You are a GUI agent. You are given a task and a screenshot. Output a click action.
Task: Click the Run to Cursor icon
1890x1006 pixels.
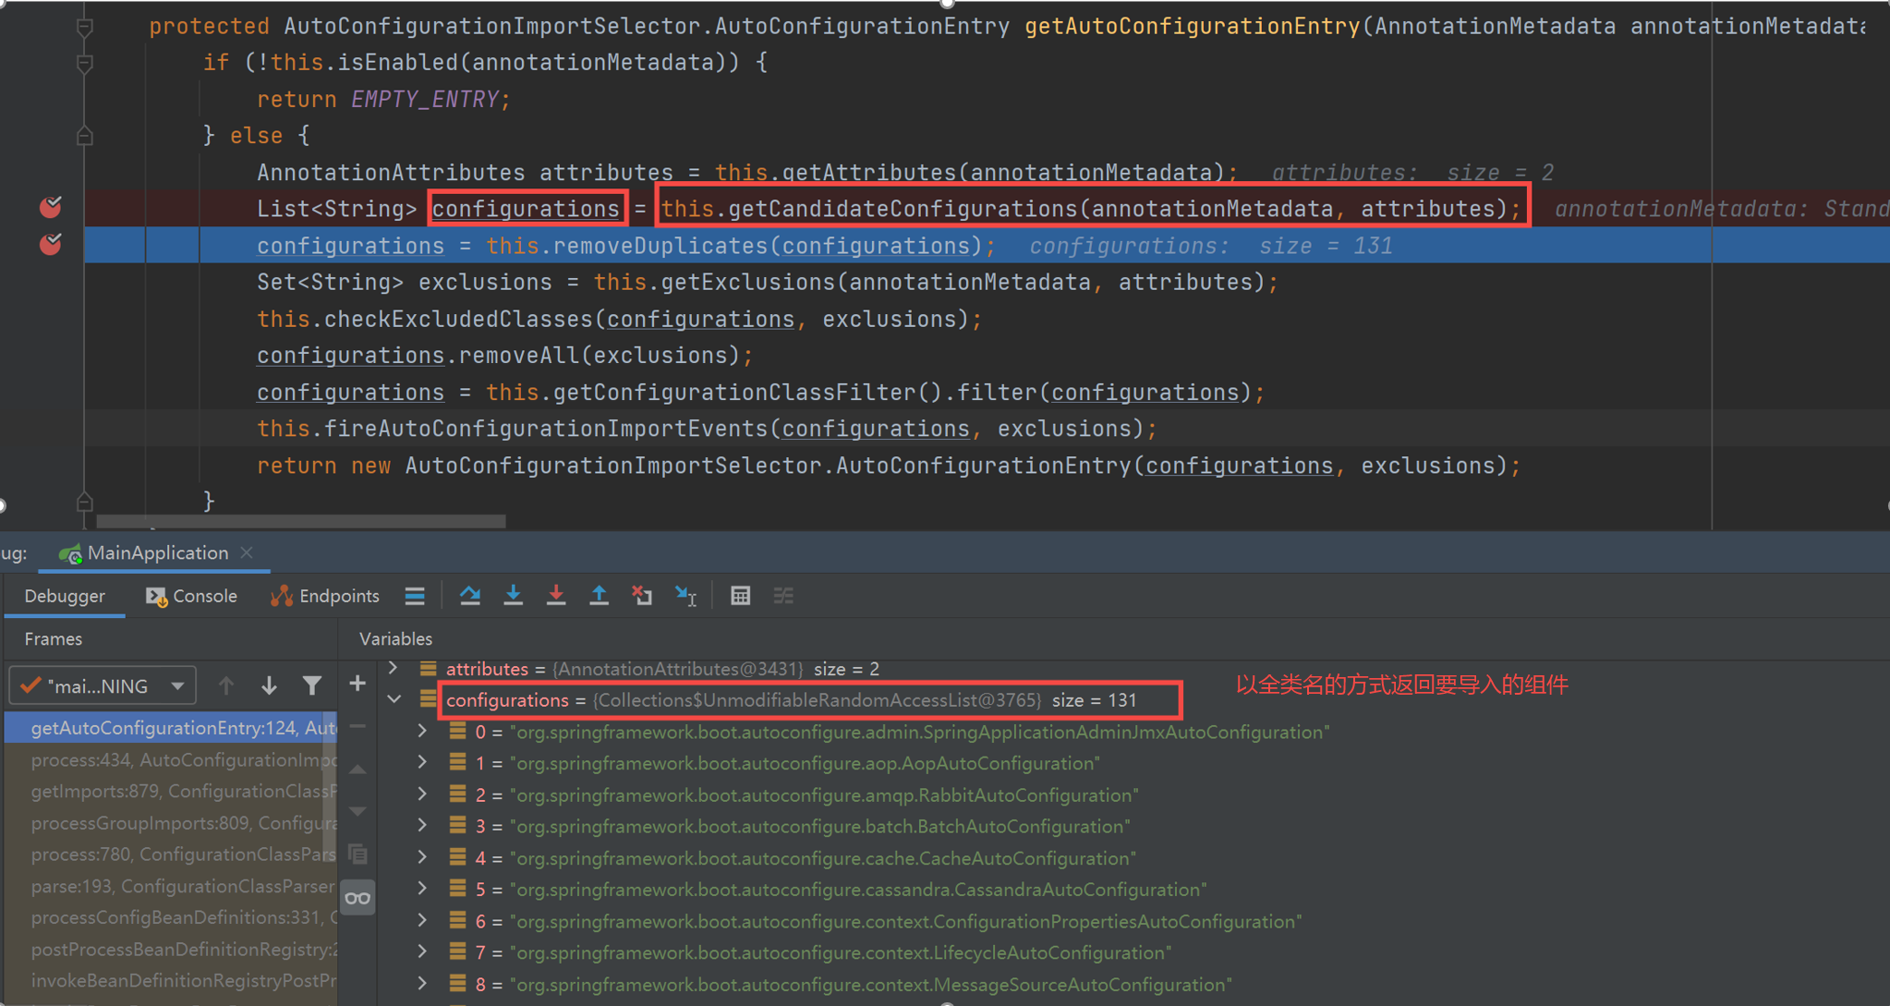pos(685,596)
